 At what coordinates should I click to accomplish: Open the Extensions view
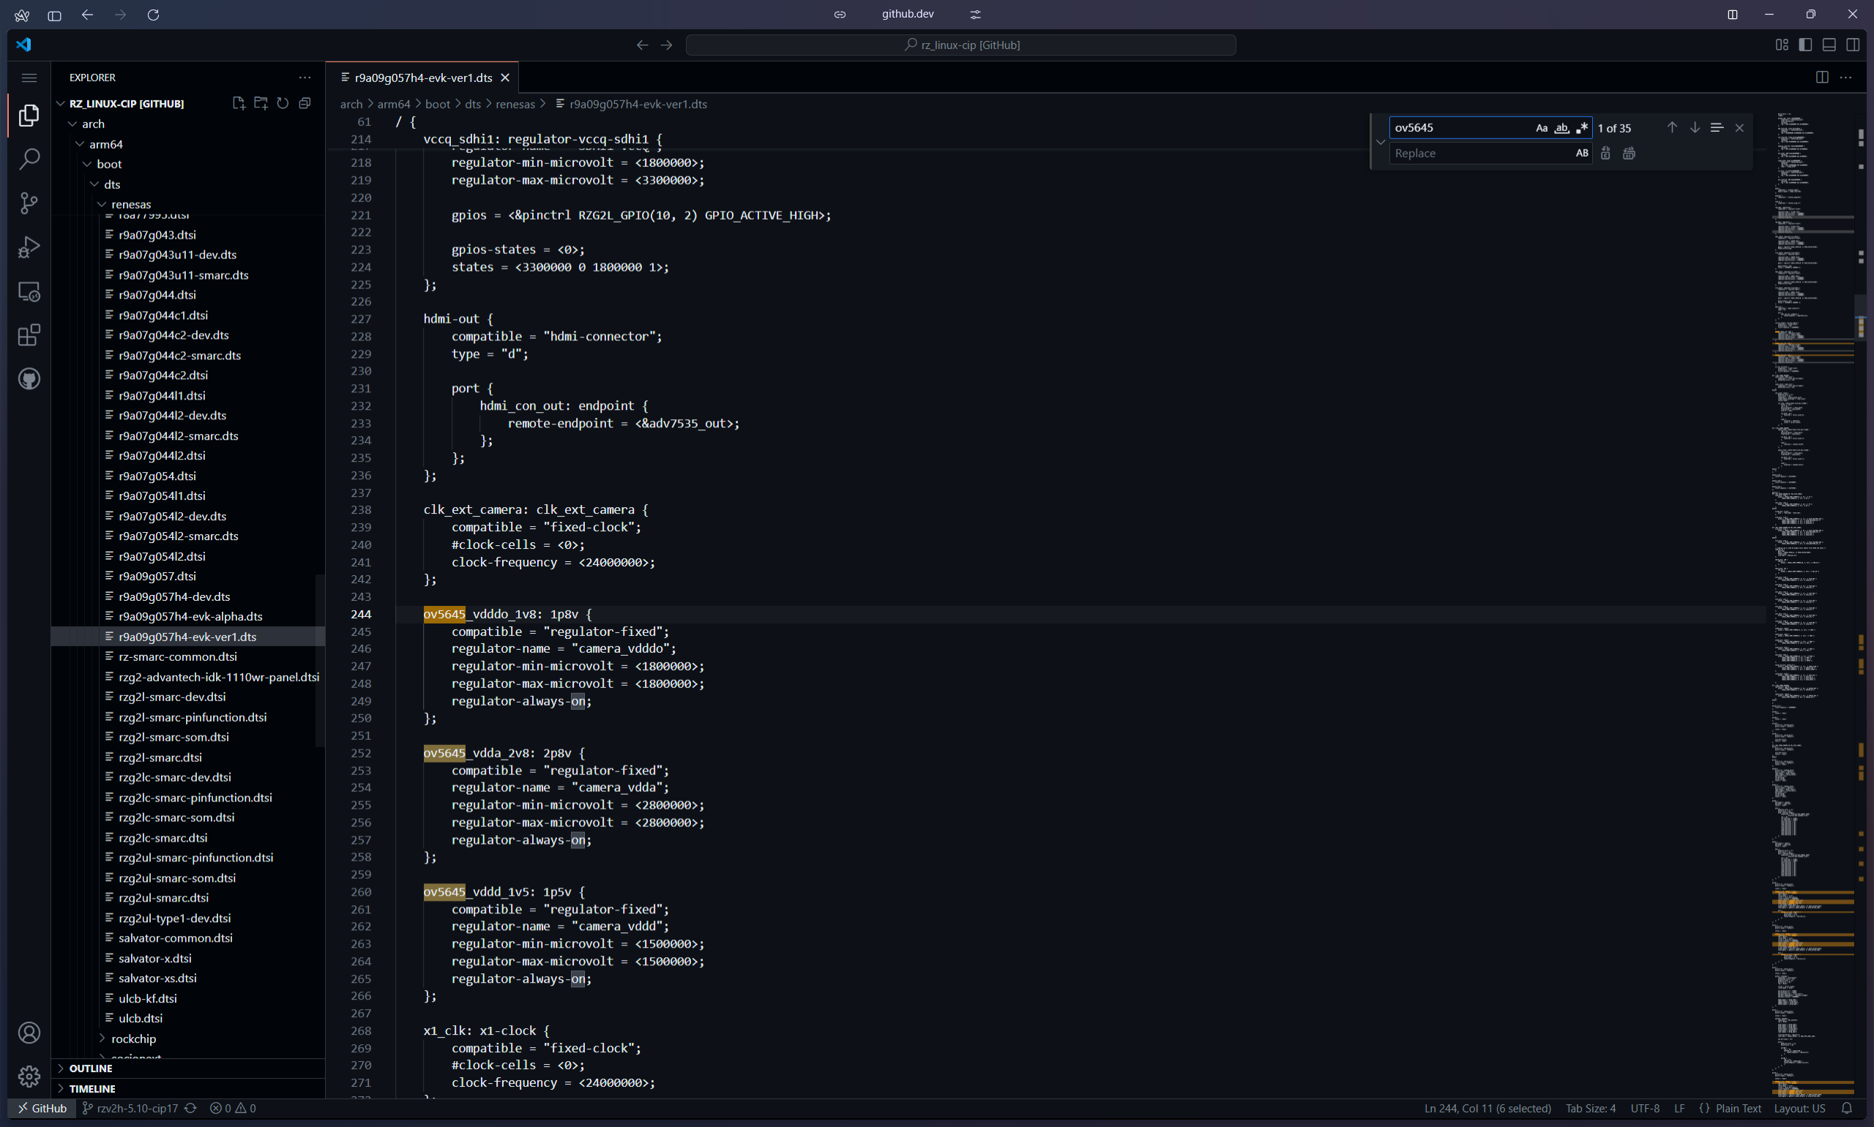click(x=29, y=335)
